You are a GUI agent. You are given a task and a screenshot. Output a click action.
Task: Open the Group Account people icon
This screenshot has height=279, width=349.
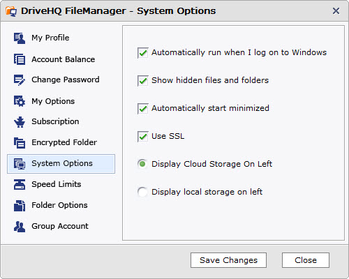coord(20,227)
